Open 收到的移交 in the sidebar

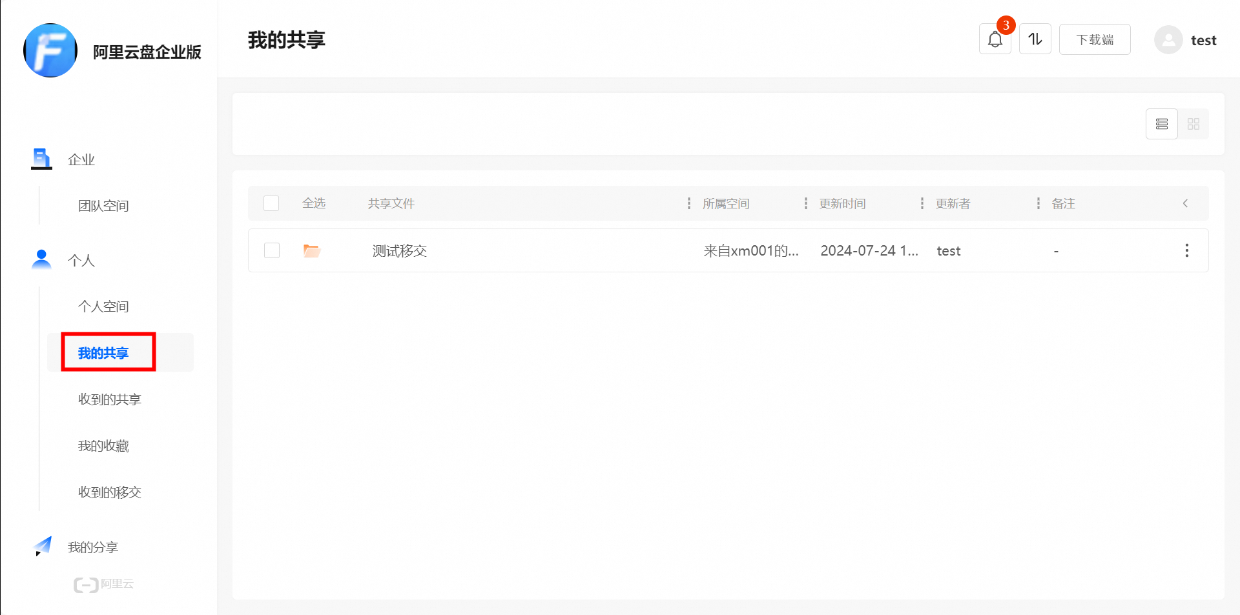click(x=110, y=492)
